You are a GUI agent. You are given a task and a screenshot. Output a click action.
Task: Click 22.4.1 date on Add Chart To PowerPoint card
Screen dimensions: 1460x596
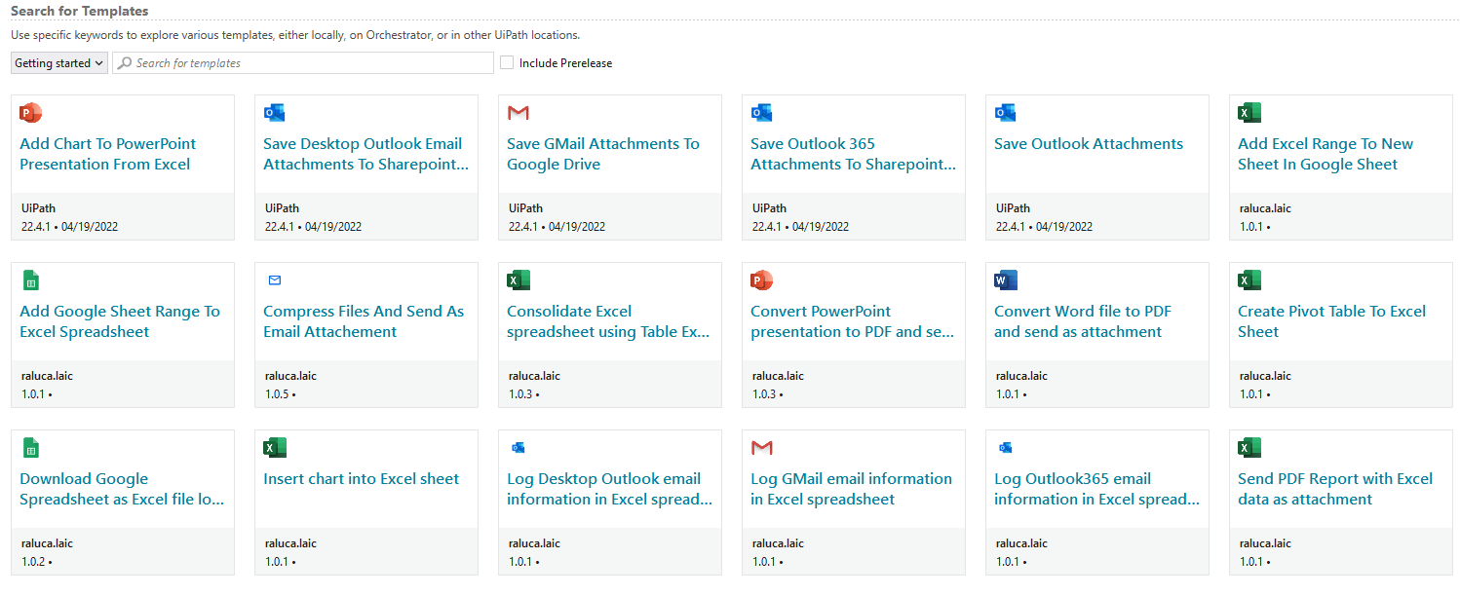[69, 227]
